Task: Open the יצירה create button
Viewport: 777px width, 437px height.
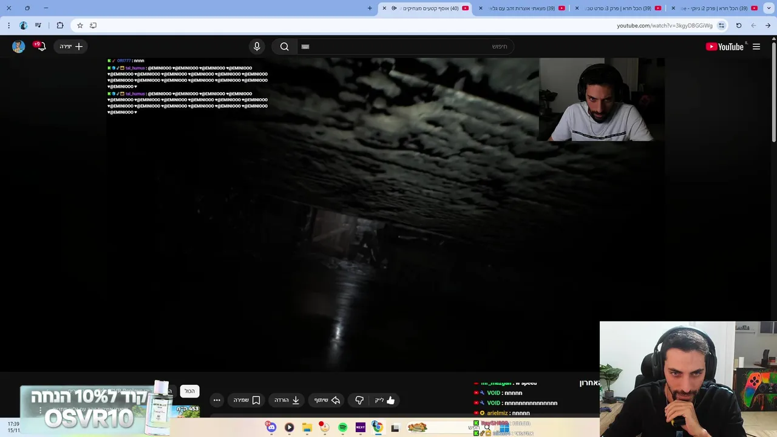Action: coord(71,46)
